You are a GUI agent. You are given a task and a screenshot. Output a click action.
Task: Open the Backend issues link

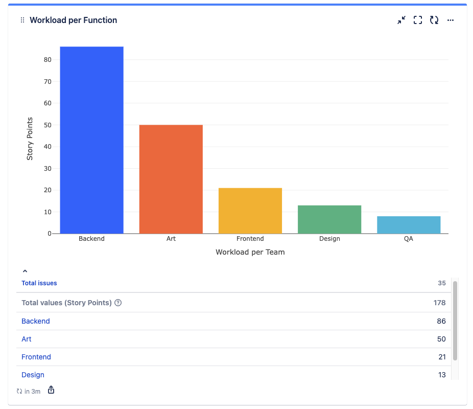coord(35,321)
